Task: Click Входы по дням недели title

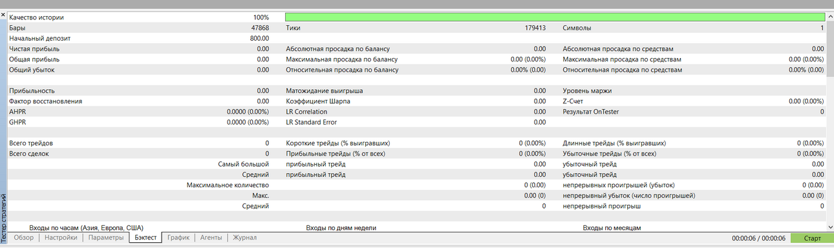Action: [341, 228]
